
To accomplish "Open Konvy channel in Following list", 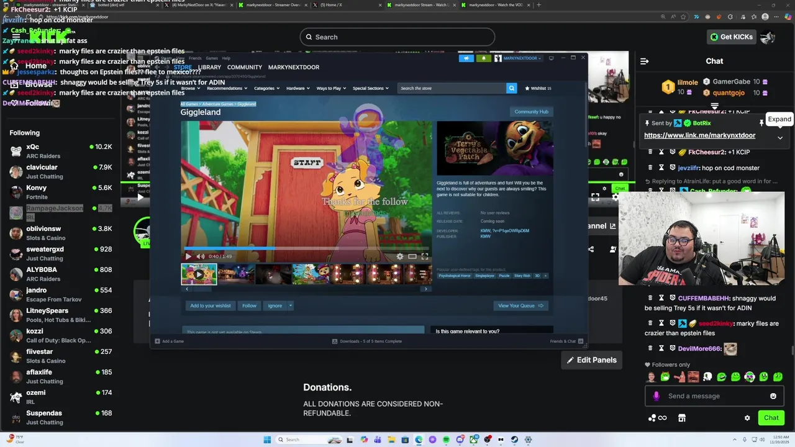I will [x=60, y=192].
